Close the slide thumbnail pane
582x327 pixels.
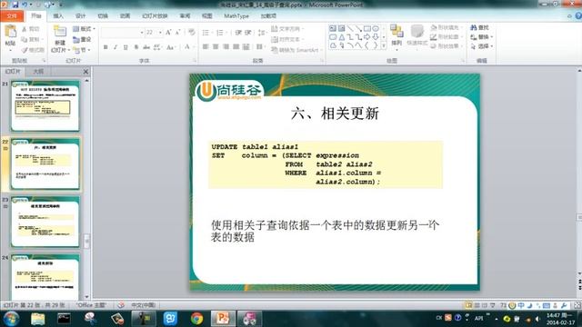coord(85,71)
